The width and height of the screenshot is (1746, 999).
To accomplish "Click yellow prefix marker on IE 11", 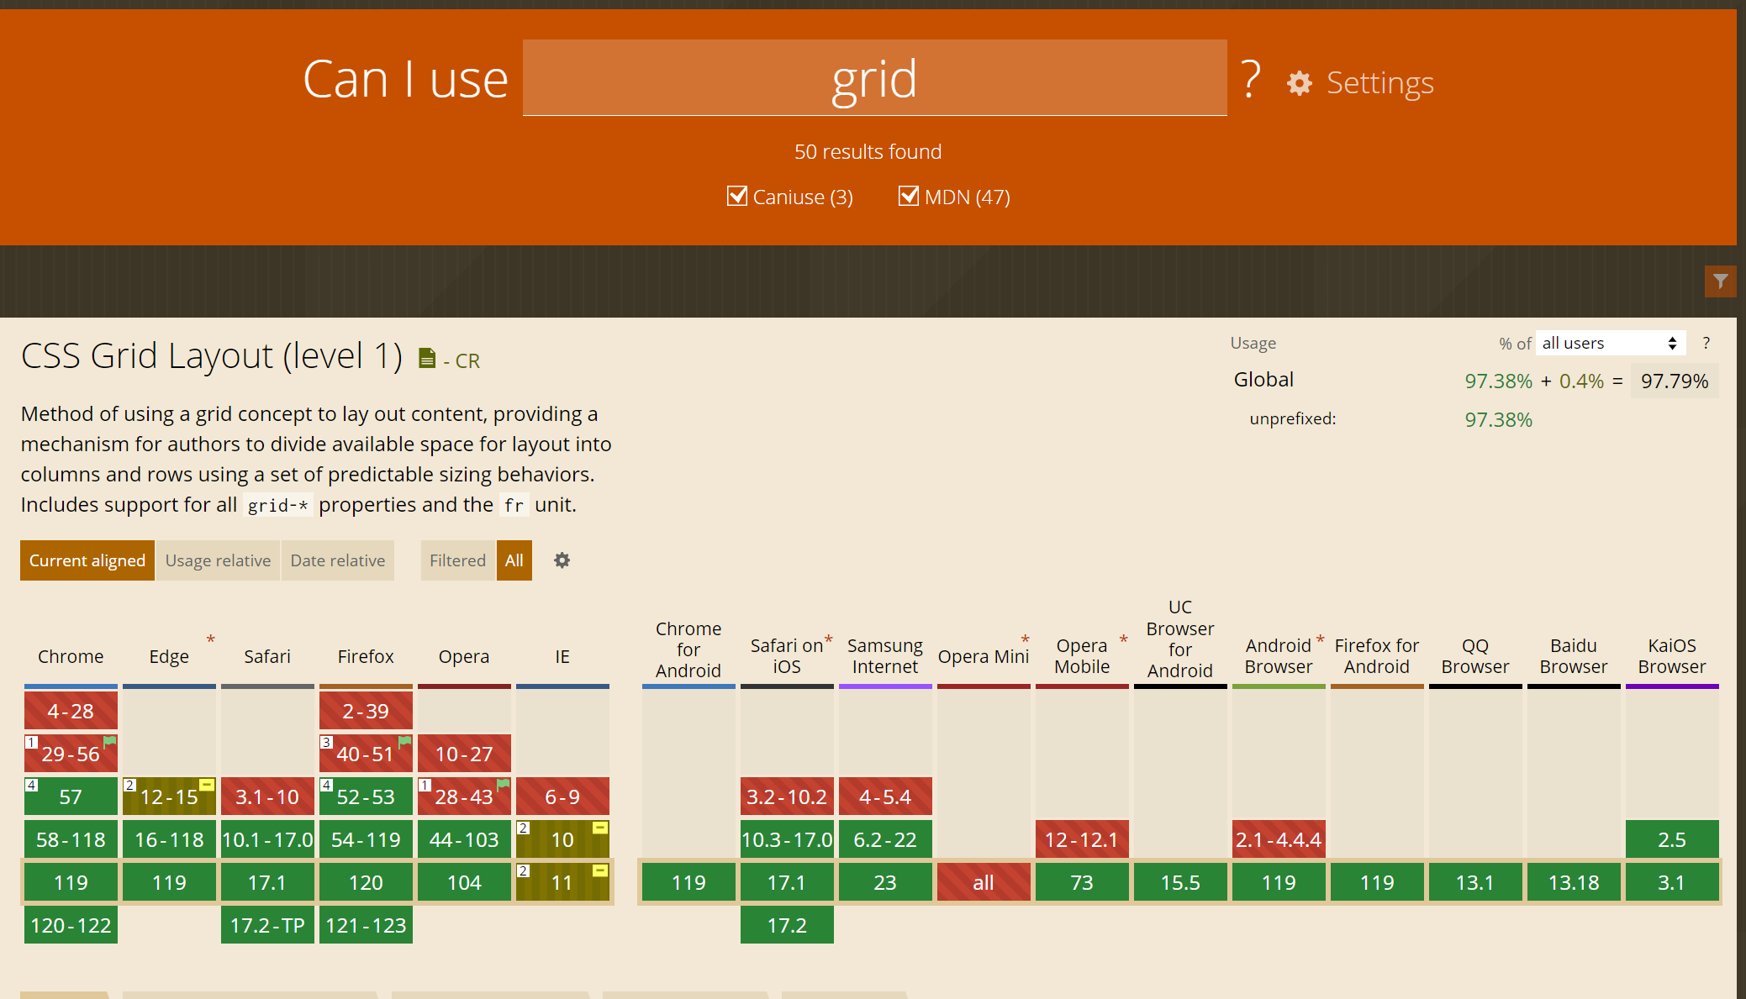I will pyautogui.click(x=600, y=870).
